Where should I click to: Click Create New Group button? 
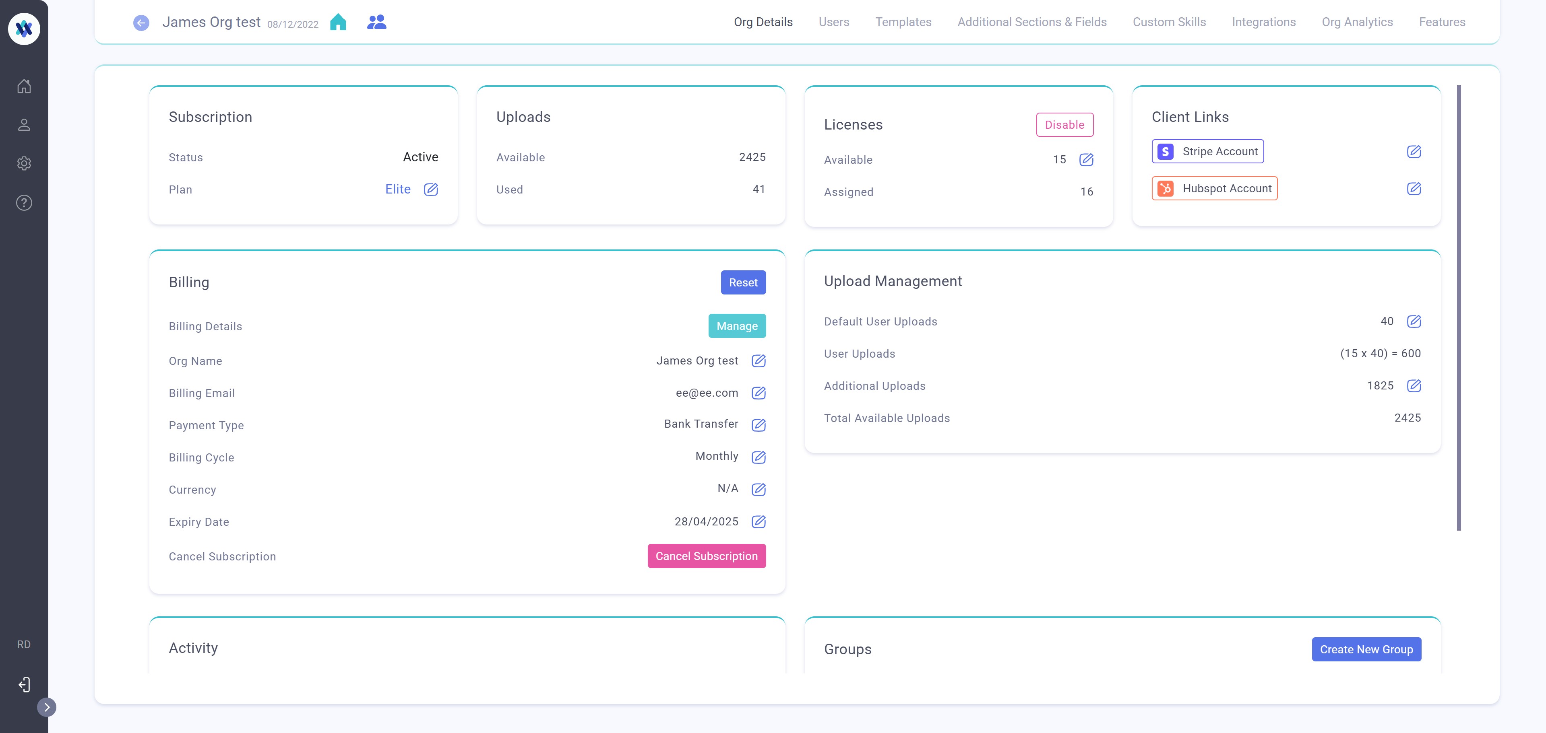click(1366, 650)
